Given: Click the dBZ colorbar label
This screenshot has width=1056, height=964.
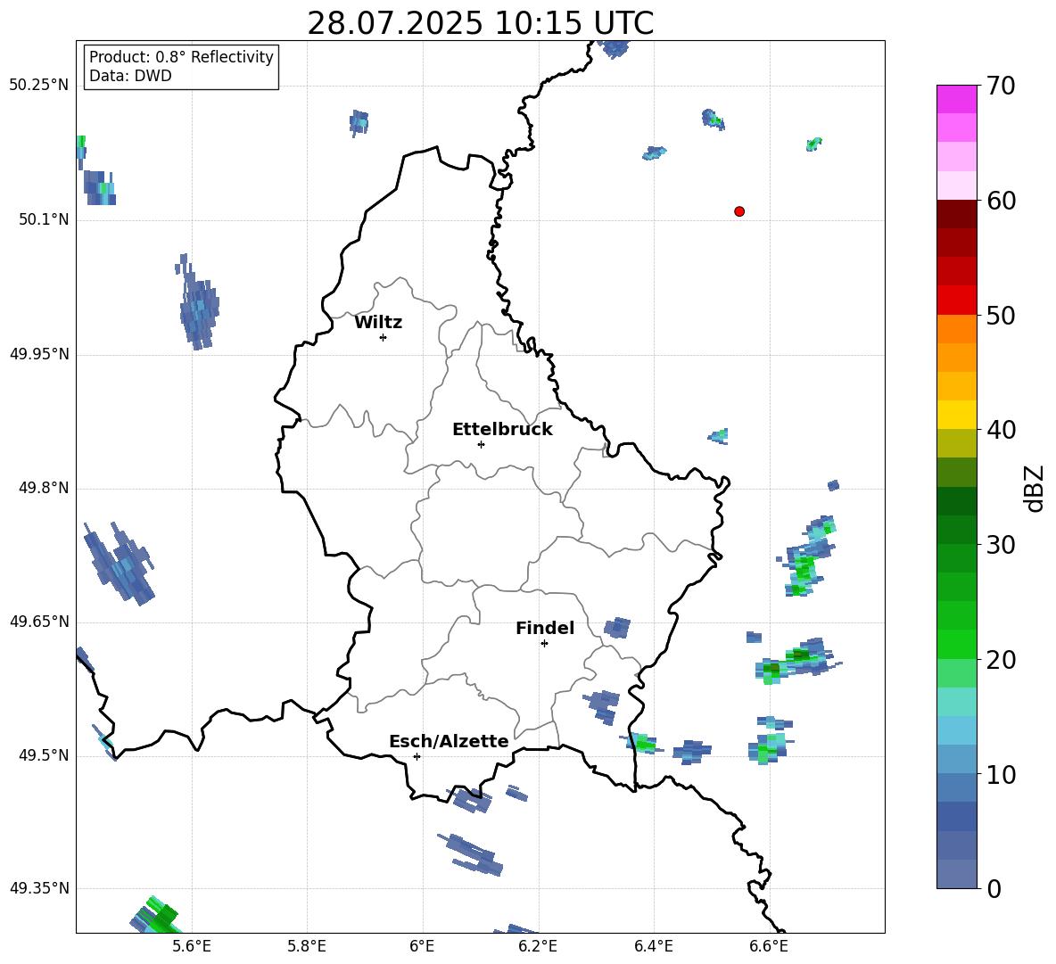Looking at the screenshot, I should click(x=1035, y=488).
